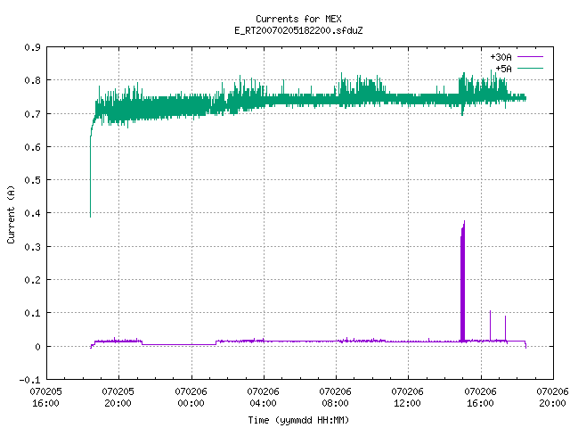Click the 0.4 y-axis tick label
Image resolution: width=570 pixels, height=428 pixels.
(x=32, y=213)
